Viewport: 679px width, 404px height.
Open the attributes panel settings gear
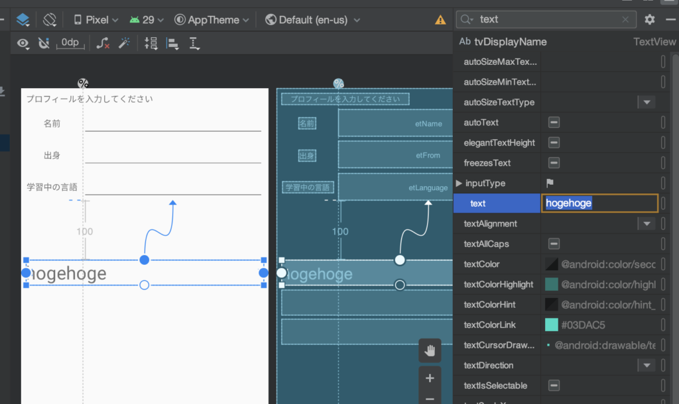[650, 19]
